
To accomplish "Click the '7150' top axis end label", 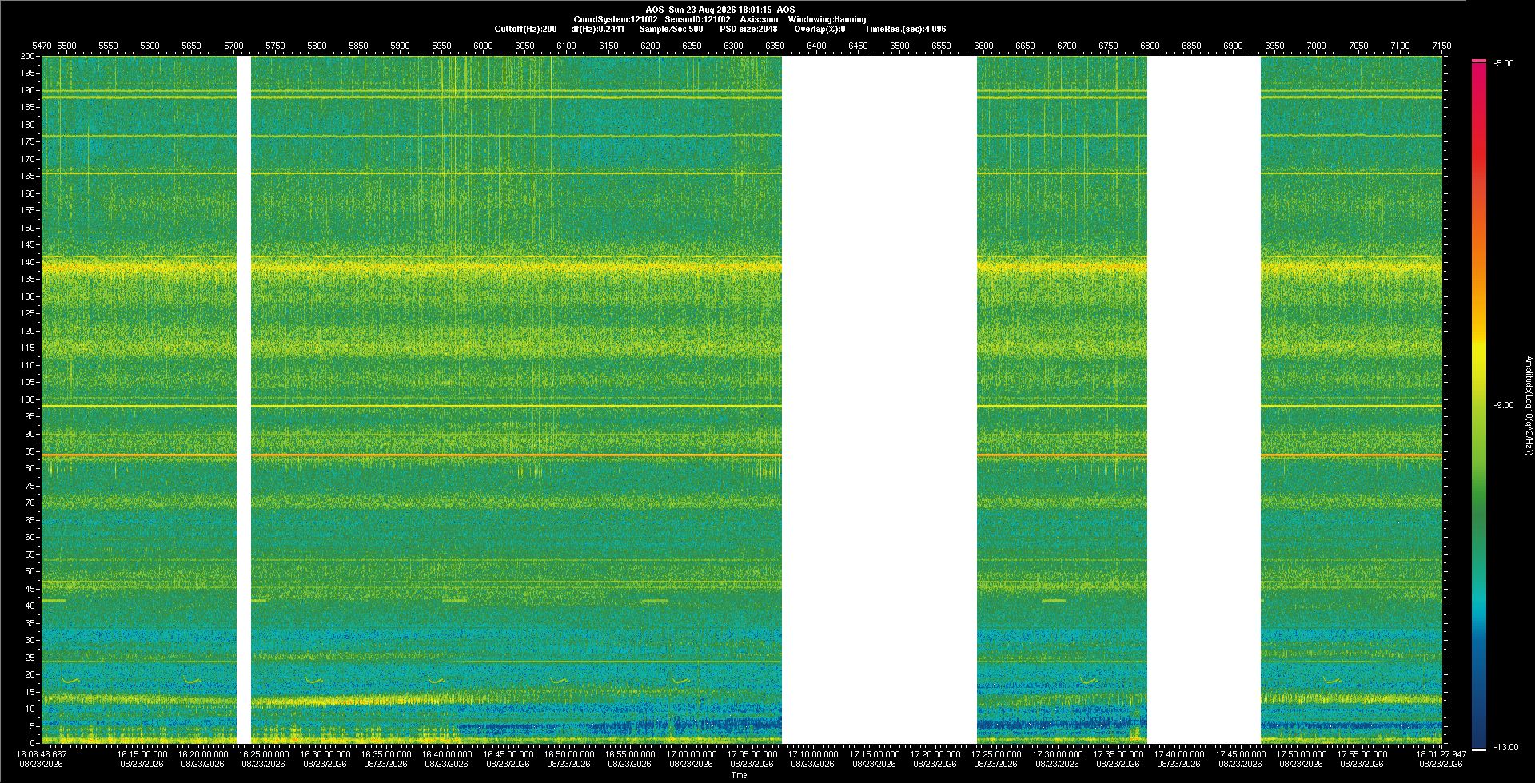I will pyautogui.click(x=1441, y=46).
